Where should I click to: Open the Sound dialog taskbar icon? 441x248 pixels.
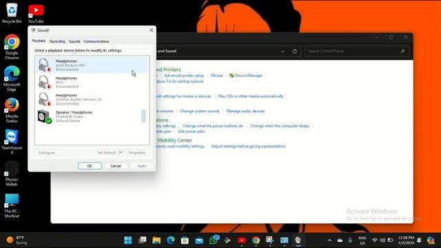pos(298,240)
